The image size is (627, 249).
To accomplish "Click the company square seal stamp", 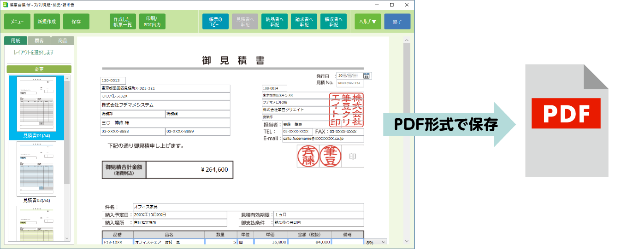I will (347, 110).
